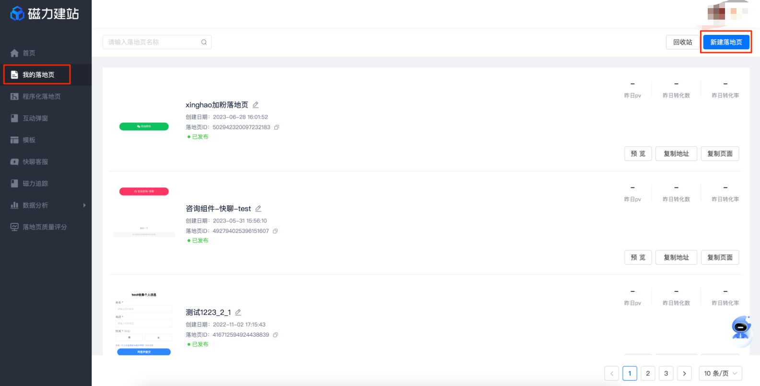Expand the 数据分析 submenu arrow
760x386 pixels.
click(x=84, y=205)
